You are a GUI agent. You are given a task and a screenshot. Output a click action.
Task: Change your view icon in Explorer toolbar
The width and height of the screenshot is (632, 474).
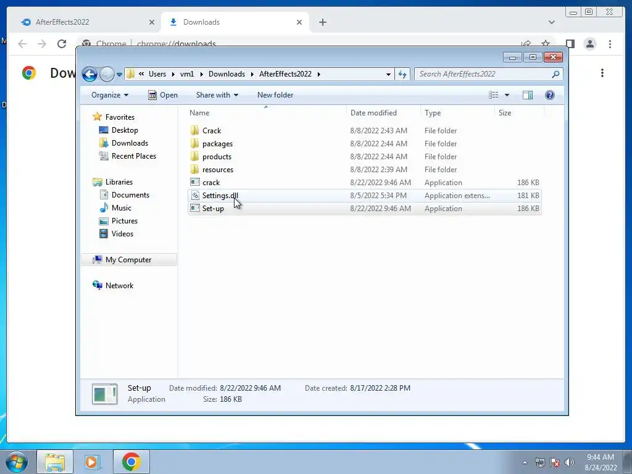493,95
